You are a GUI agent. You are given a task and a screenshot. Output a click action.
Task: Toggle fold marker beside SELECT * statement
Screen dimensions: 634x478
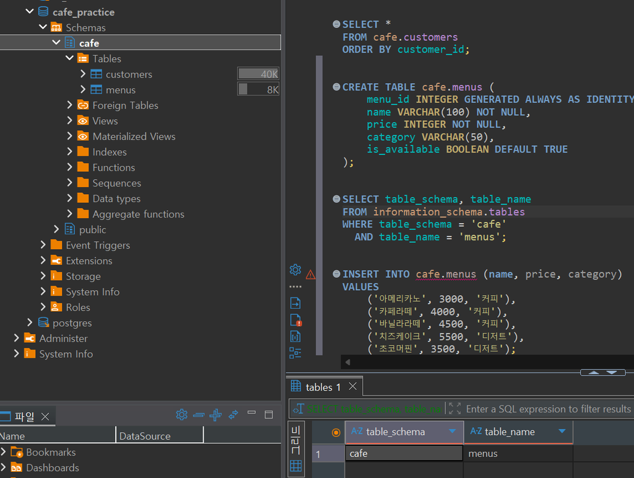coord(336,24)
